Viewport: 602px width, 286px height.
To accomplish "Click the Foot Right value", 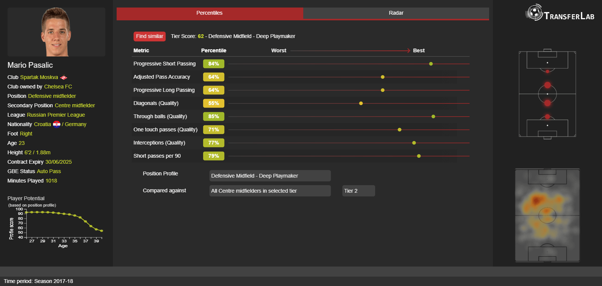I will (26, 134).
